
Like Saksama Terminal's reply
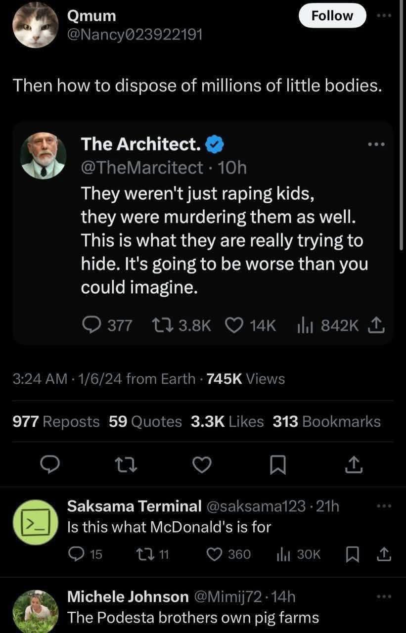214,554
